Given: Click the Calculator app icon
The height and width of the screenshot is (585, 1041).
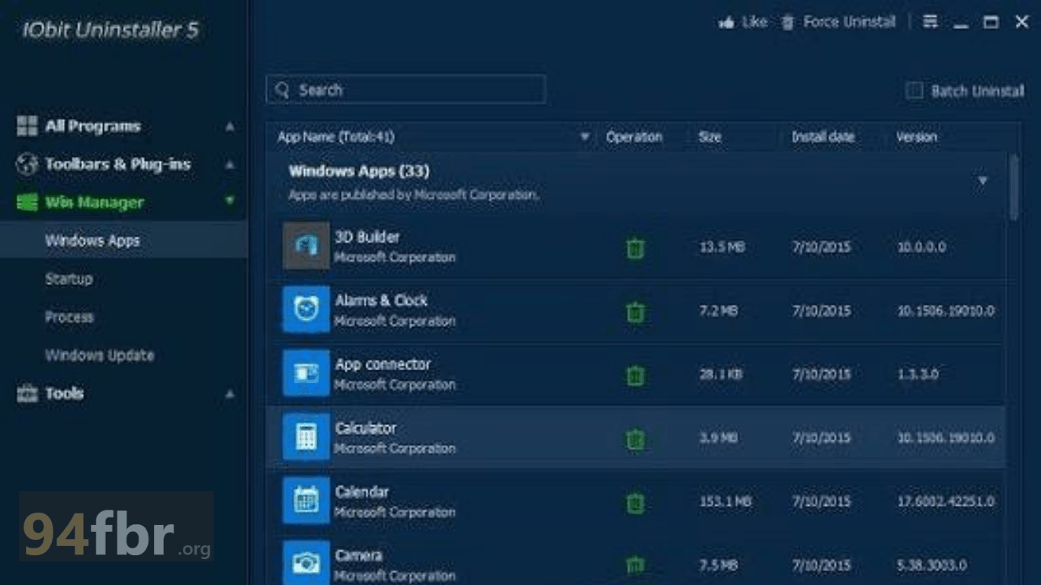Looking at the screenshot, I should point(306,436).
